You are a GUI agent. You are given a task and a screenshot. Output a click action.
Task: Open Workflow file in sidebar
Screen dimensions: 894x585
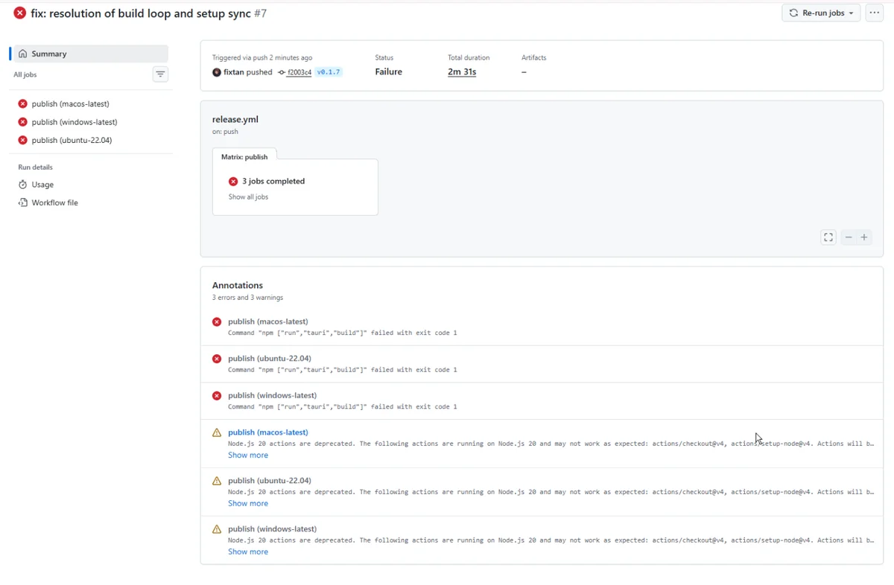(x=54, y=202)
